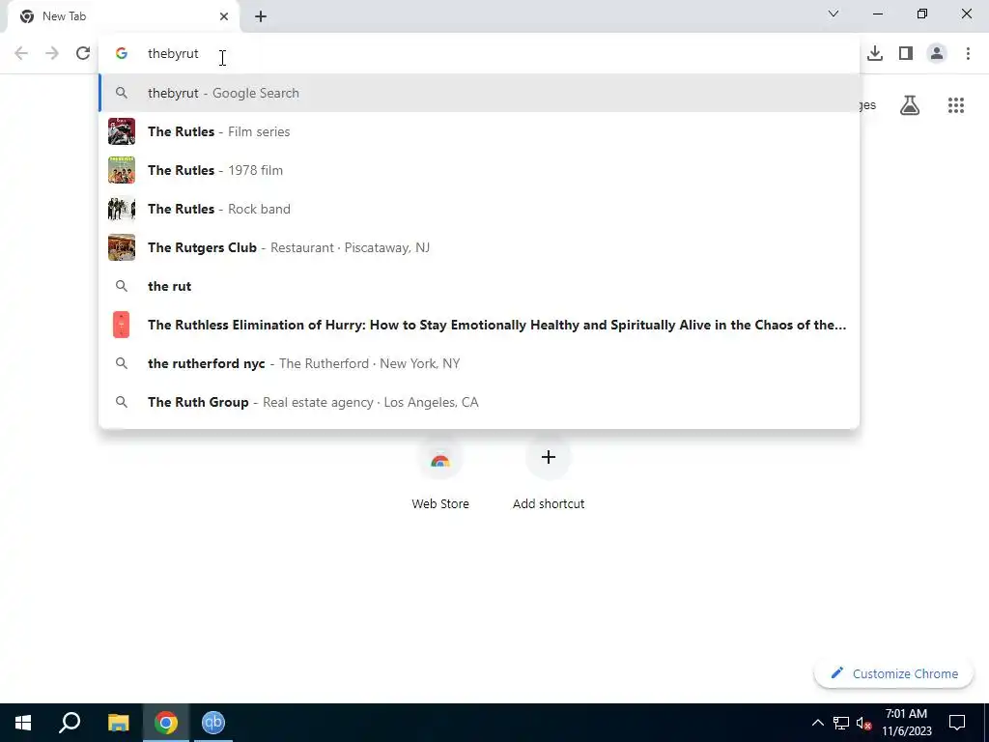Screen dimensions: 989x742
Task: Choose The Rutles Rock band suggestion
Action: point(479,209)
